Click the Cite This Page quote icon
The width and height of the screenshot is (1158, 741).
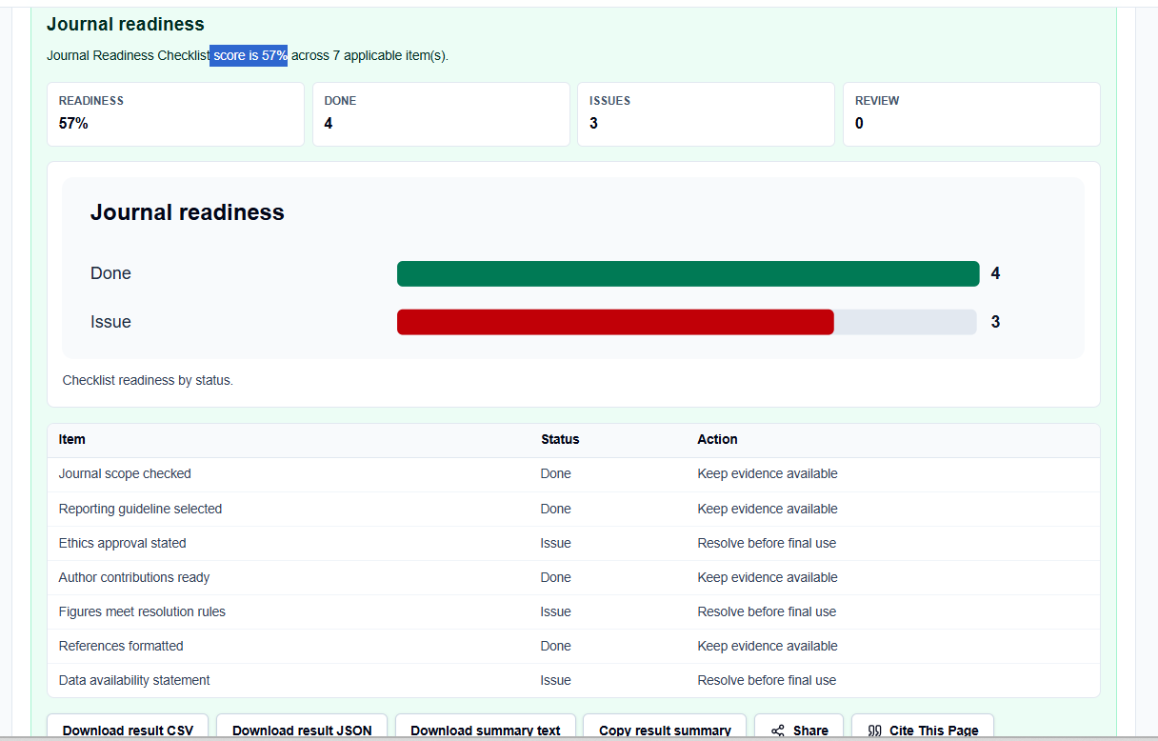coord(875,731)
